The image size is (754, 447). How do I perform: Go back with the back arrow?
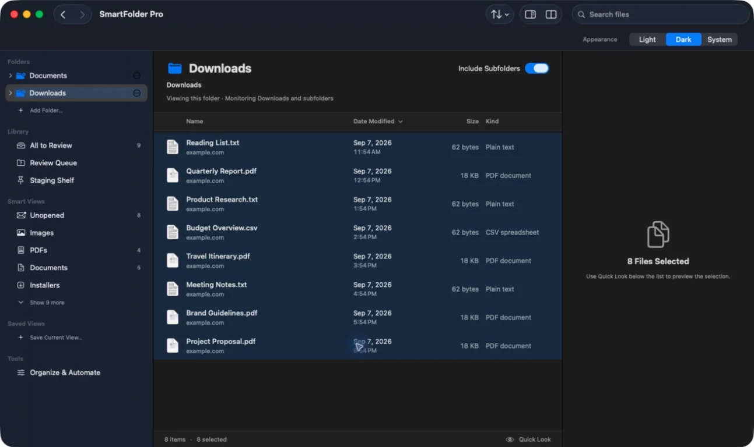63,15
